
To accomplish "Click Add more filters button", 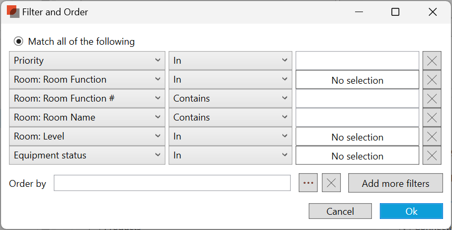I will [x=395, y=183].
